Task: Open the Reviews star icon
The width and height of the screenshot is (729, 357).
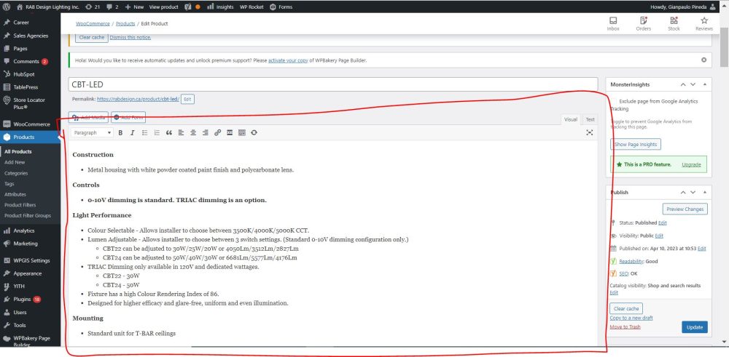Action: (x=703, y=23)
